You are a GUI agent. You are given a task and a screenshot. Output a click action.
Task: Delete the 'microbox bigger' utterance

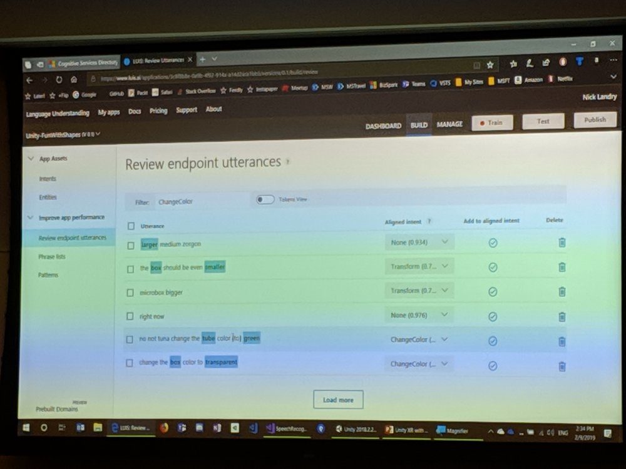pos(562,291)
